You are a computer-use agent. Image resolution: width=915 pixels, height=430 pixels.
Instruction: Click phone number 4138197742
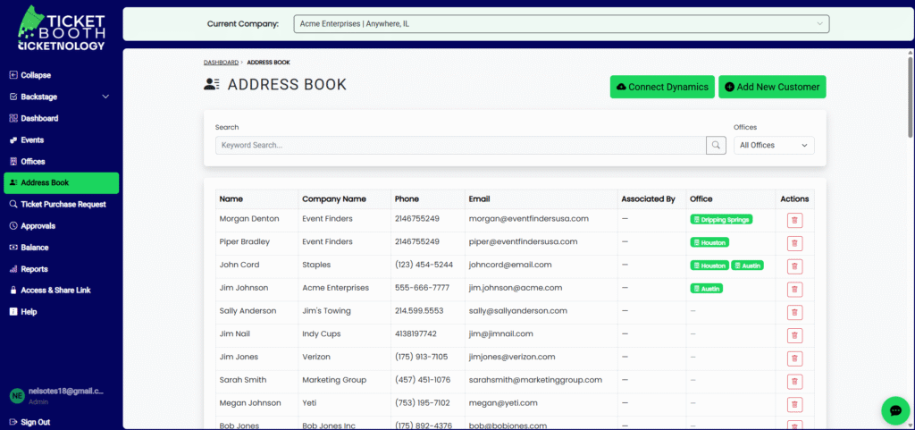(x=416, y=333)
